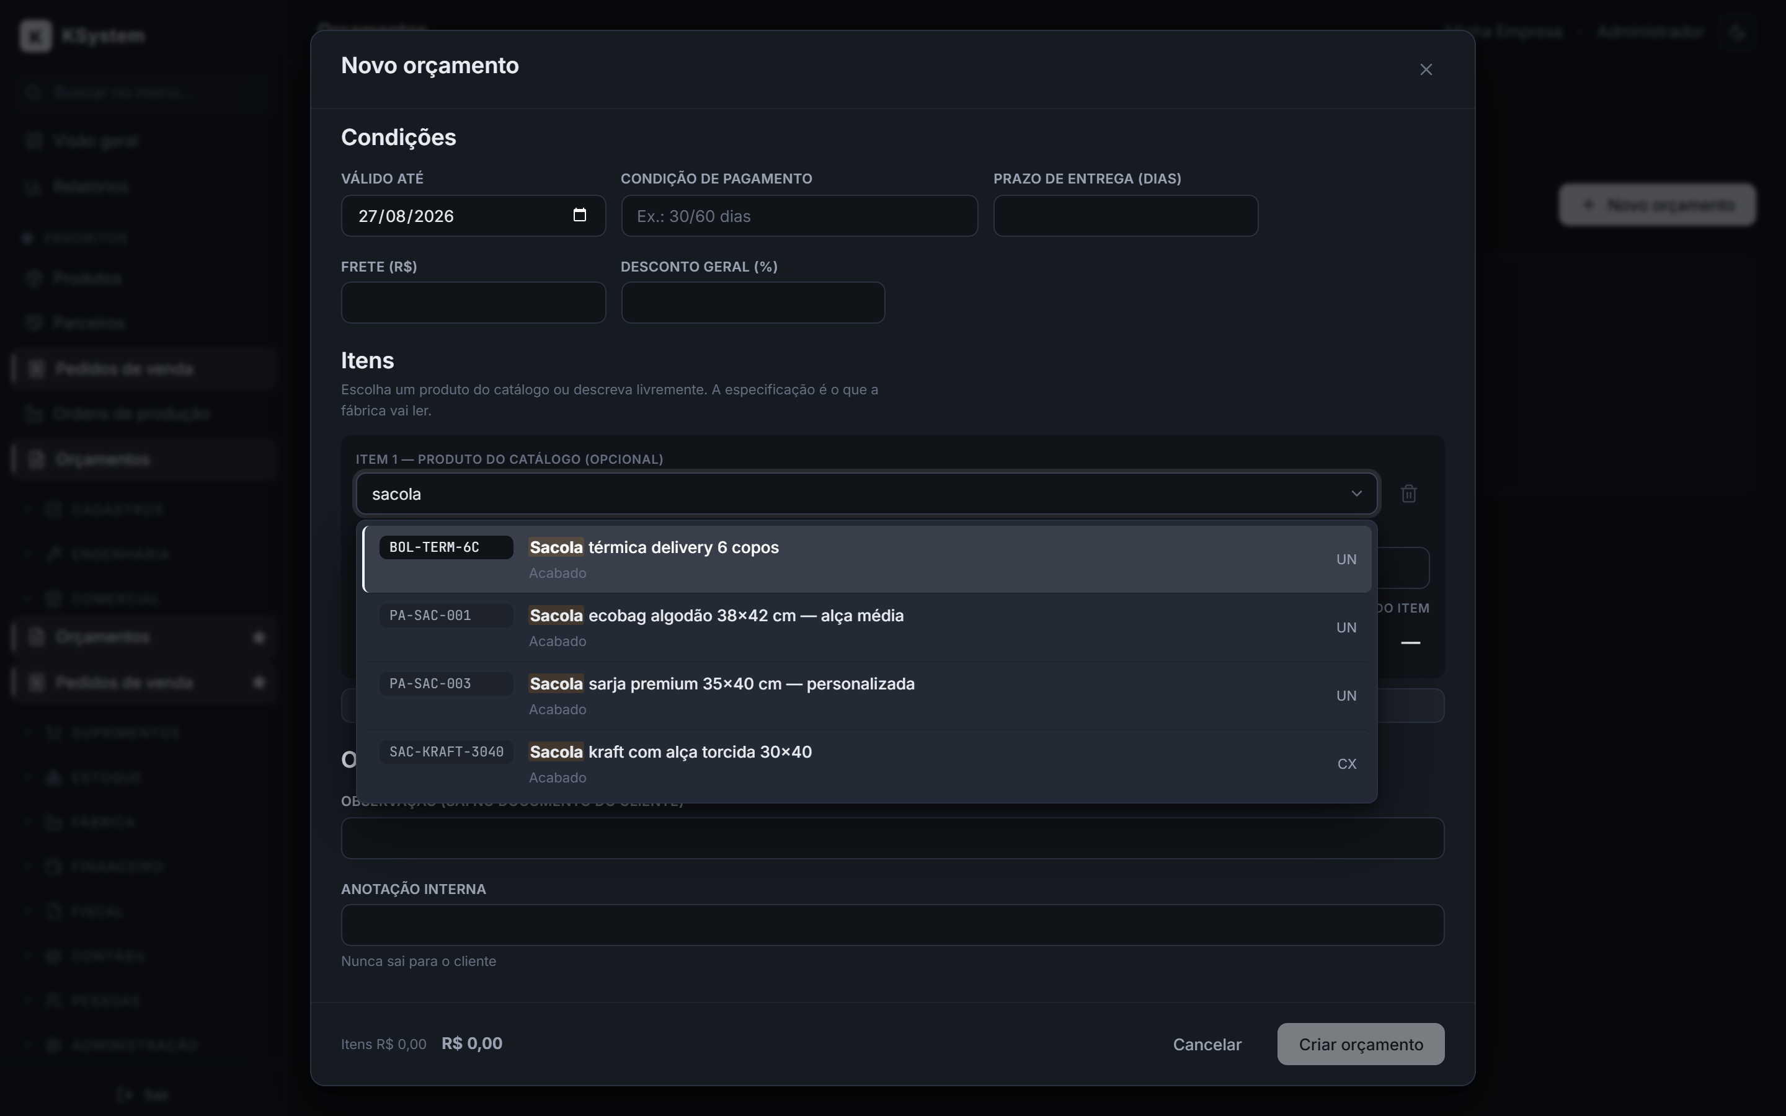Image resolution: width=1786 pixels, height=1116 pixels.
Task: Click the 'ITEM 1 — PRODUTO DO CATÁLOGO (OPCIONAL)' label
Action: pyautogui.click(x=509, y=459)
